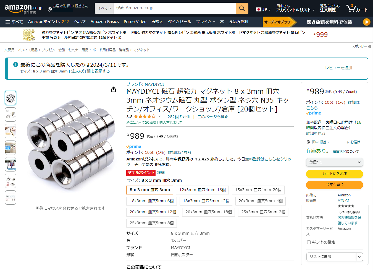Expand the リストに追加 dropdown arrow
The height and width of the screenshot is (273, 373).
(x=359, y=257)
